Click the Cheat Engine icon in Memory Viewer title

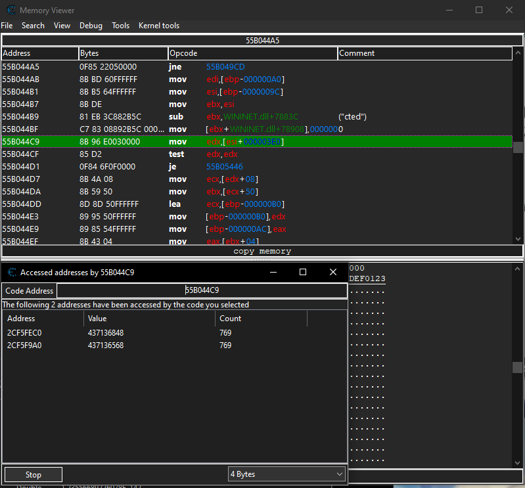click(x=11, y=10)
